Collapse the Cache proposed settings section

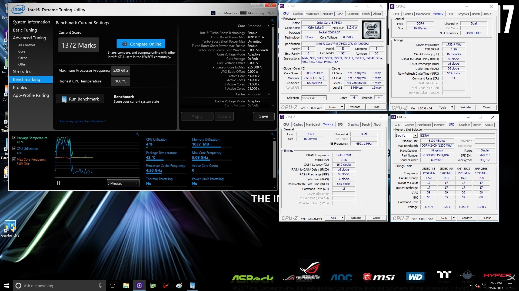[268, 94]
